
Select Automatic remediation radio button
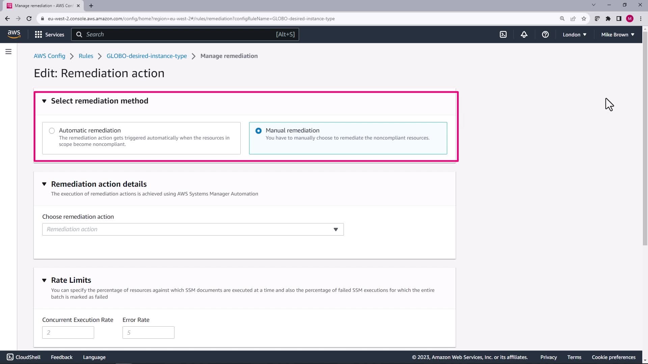(52, 131)
